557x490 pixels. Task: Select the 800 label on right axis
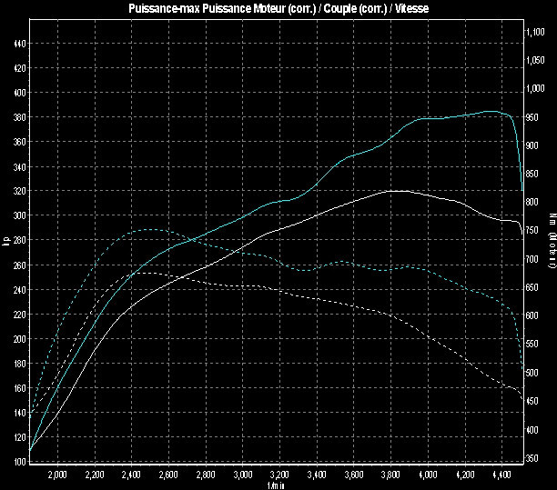tap(537, 202)
